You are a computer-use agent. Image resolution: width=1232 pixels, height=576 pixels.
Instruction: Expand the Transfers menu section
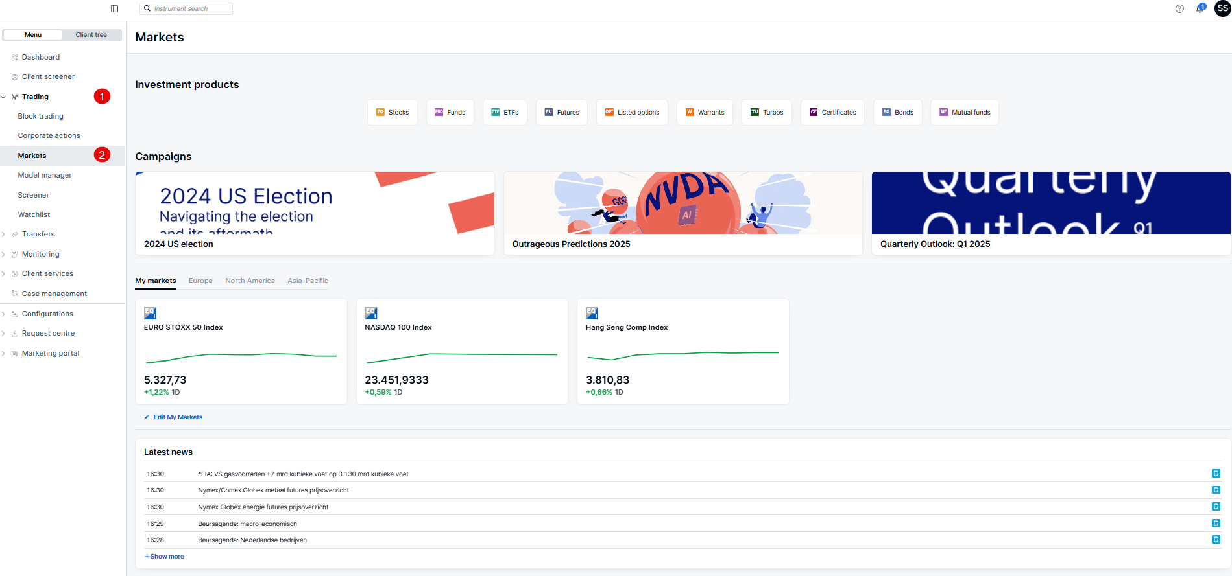coord(4,235)
